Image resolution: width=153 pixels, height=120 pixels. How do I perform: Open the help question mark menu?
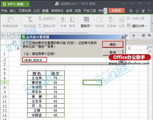coord(149,11)
